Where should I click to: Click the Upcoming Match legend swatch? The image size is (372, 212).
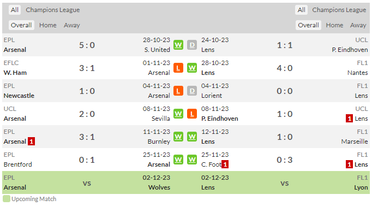[x=7, y=199]
